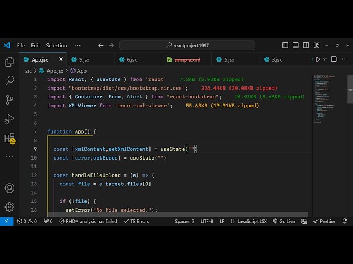
Task: Open the Accounts icon in activity bar
Action: [9, 188]
